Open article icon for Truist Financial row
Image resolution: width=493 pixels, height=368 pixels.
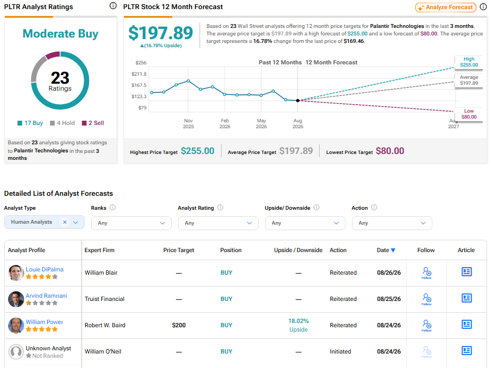point(467,298)
